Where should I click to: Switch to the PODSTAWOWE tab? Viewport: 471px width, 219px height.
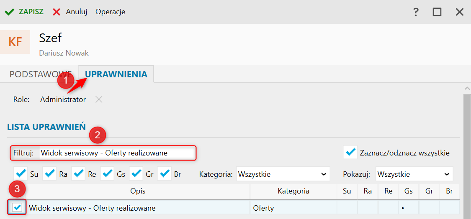pyautogui.click(x=41, y=74)
